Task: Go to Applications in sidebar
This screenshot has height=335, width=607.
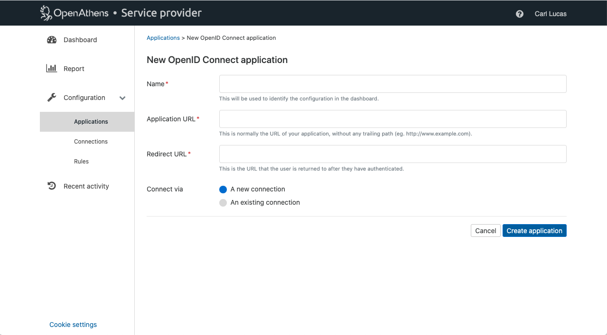Action: pos(91,122)
